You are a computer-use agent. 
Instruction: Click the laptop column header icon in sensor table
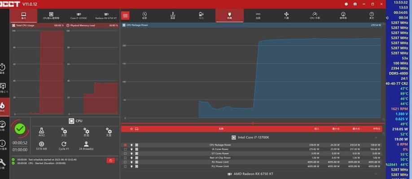click(136, 129)
